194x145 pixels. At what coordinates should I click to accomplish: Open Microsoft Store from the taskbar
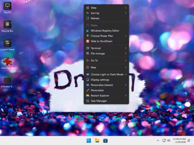(x=105, y=140)
